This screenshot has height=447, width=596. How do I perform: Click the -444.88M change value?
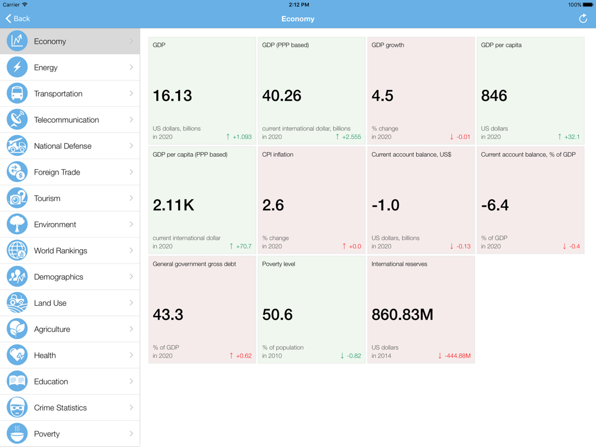coord(458,356)
